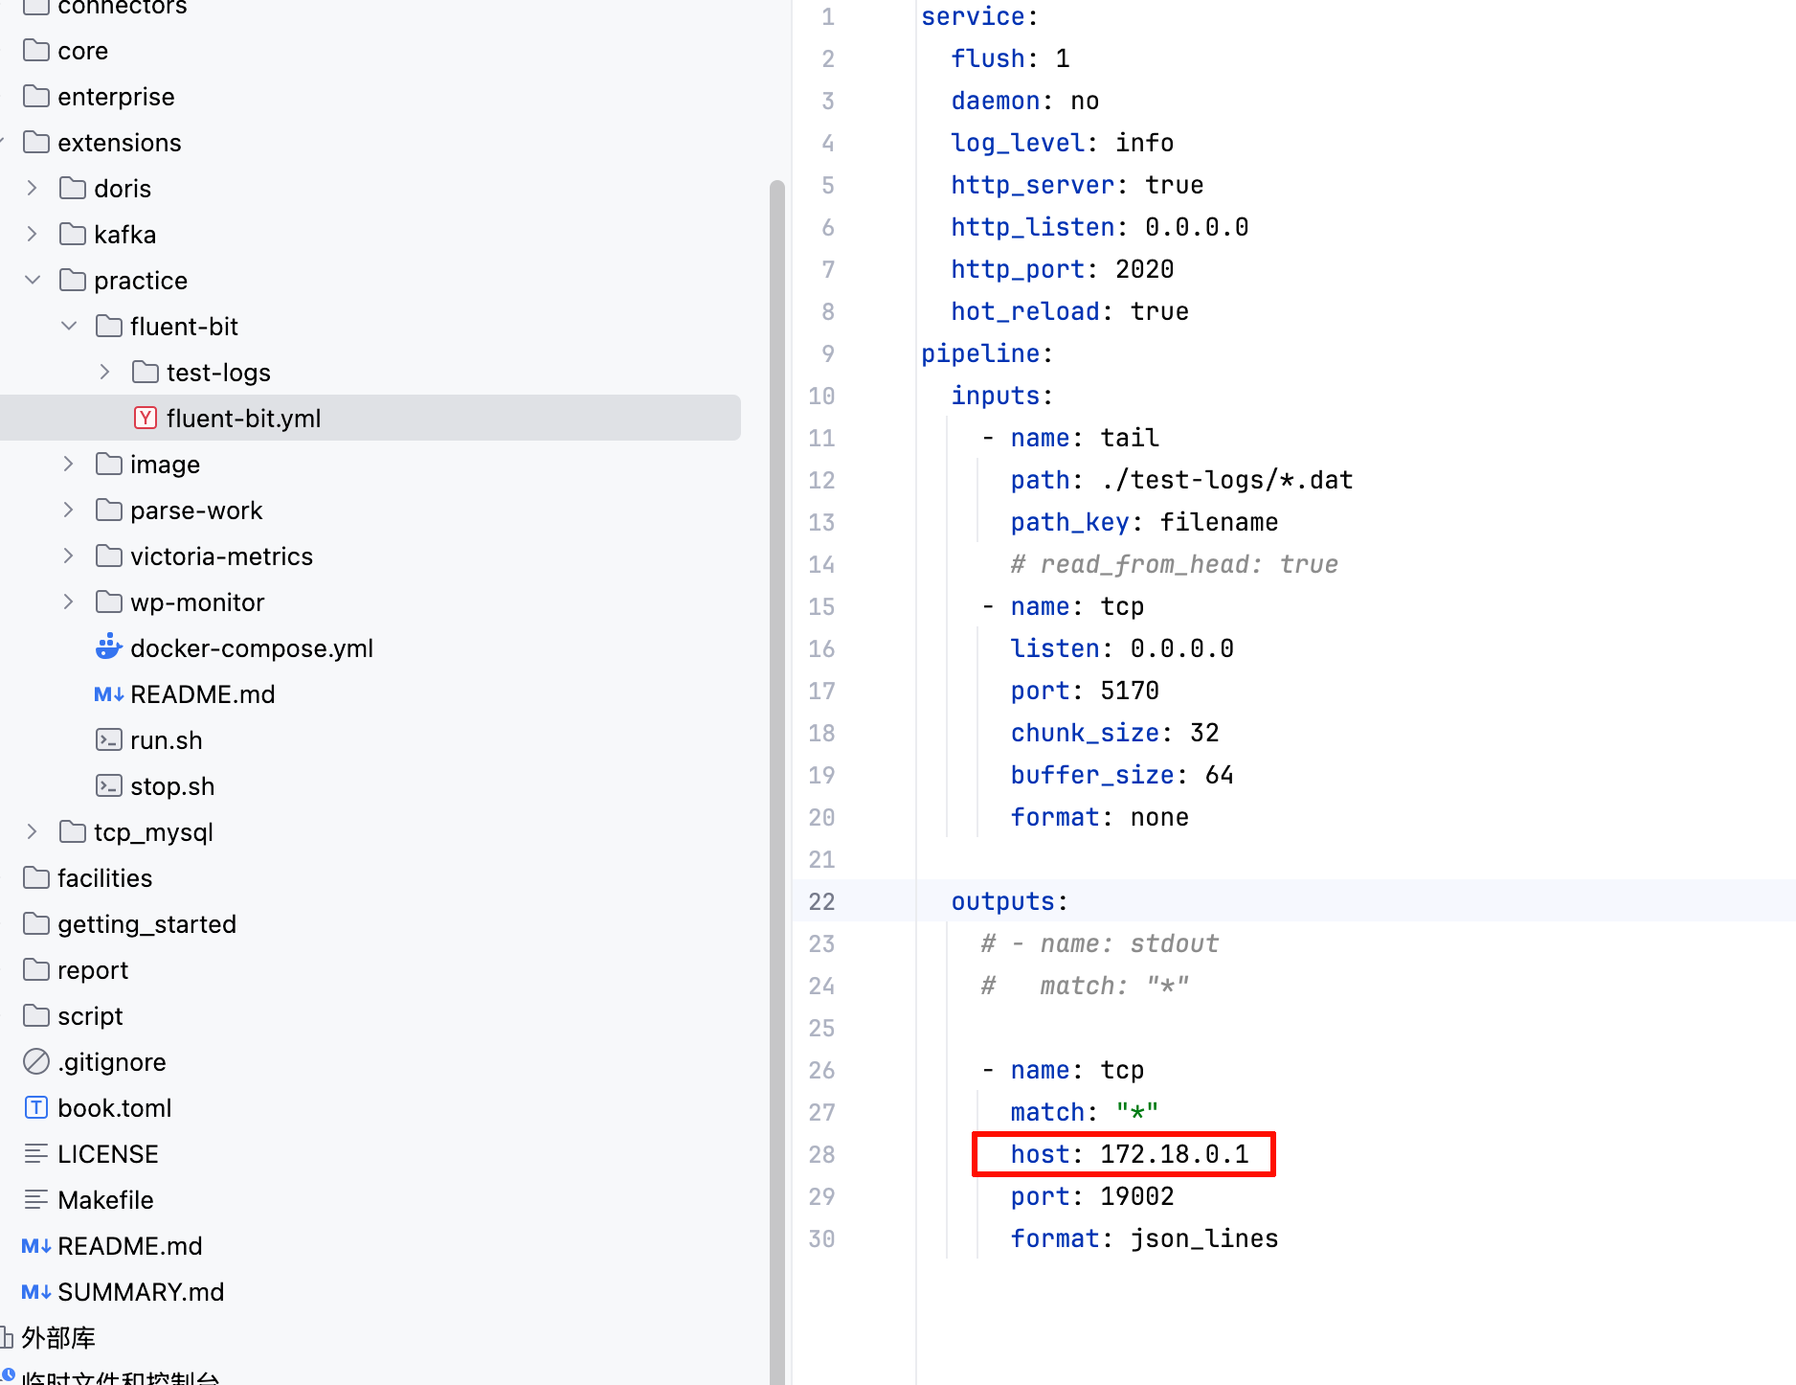Image resolution: width=1796 pixels, height=1385 pixels.
Task: Click the Markdown icon of SUMMARY.md
Action: coord(35,1291)
